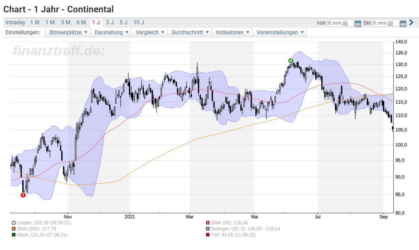
Task: Click the Hoch green legend swatch
Action: point(13,235)
